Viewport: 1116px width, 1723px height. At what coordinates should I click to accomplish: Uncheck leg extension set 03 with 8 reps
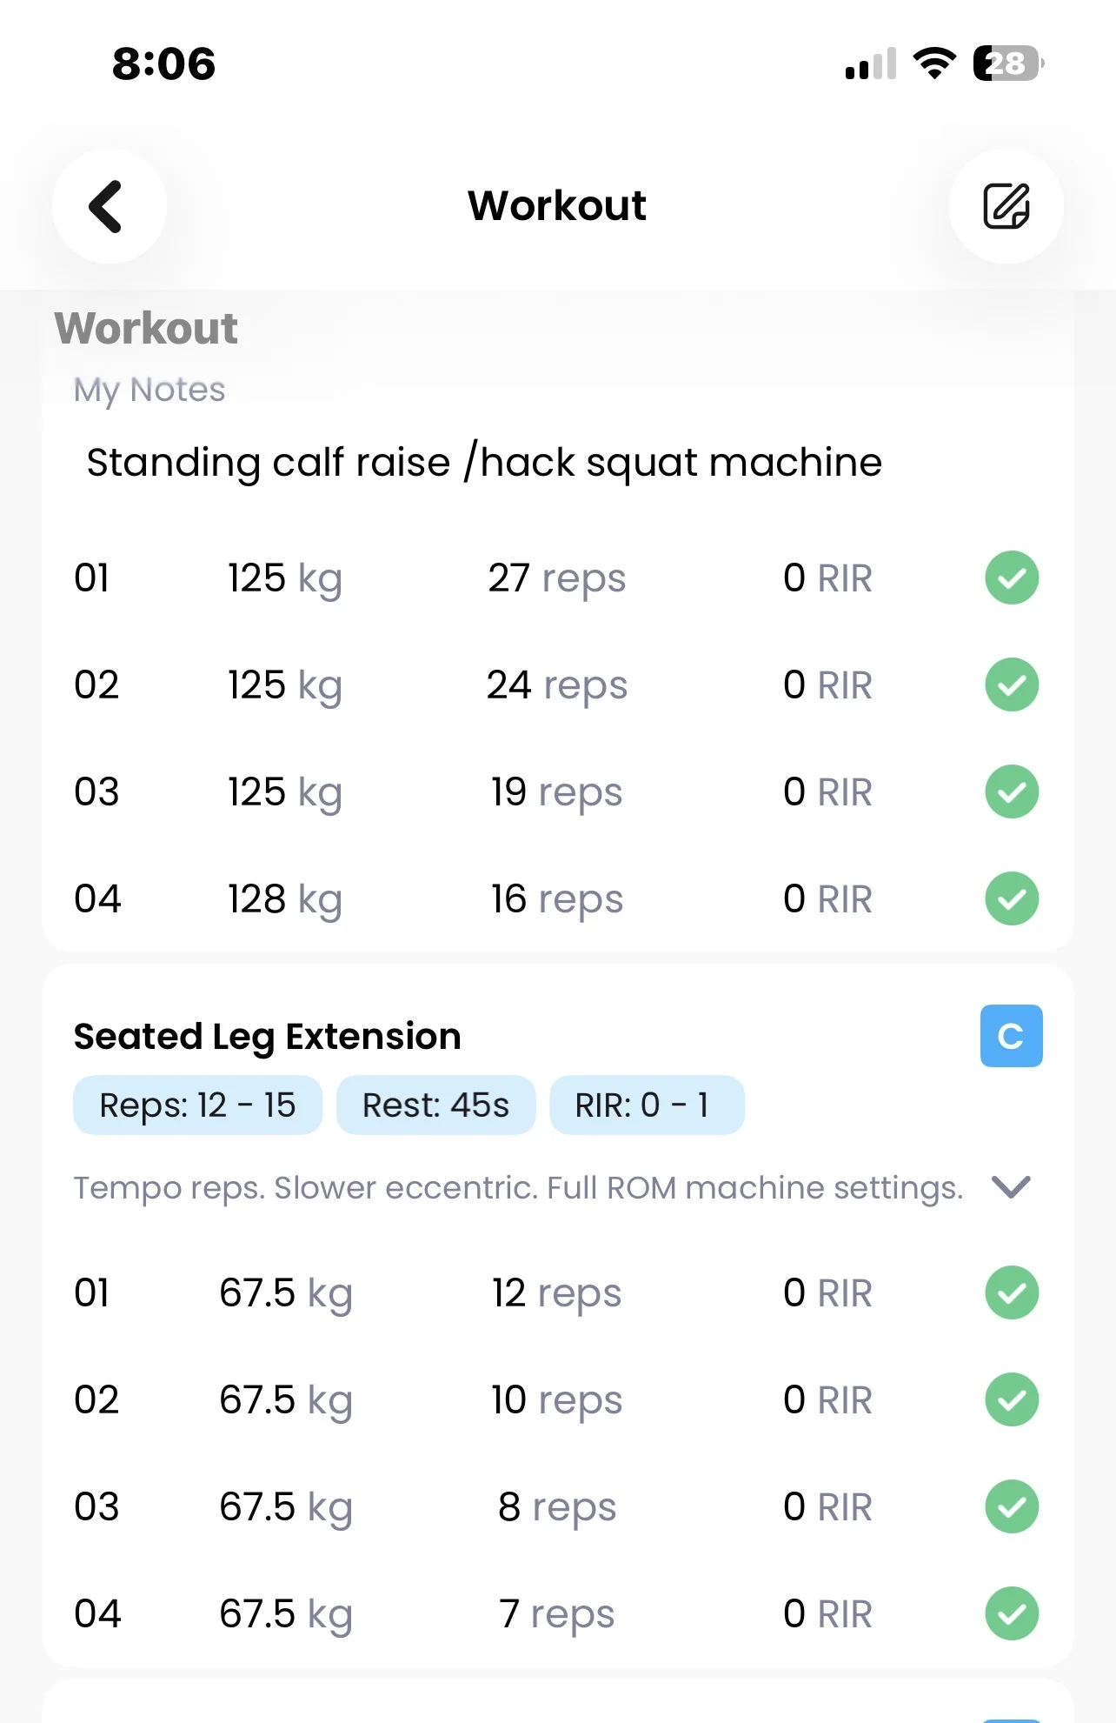(x=1012, y=1506)
